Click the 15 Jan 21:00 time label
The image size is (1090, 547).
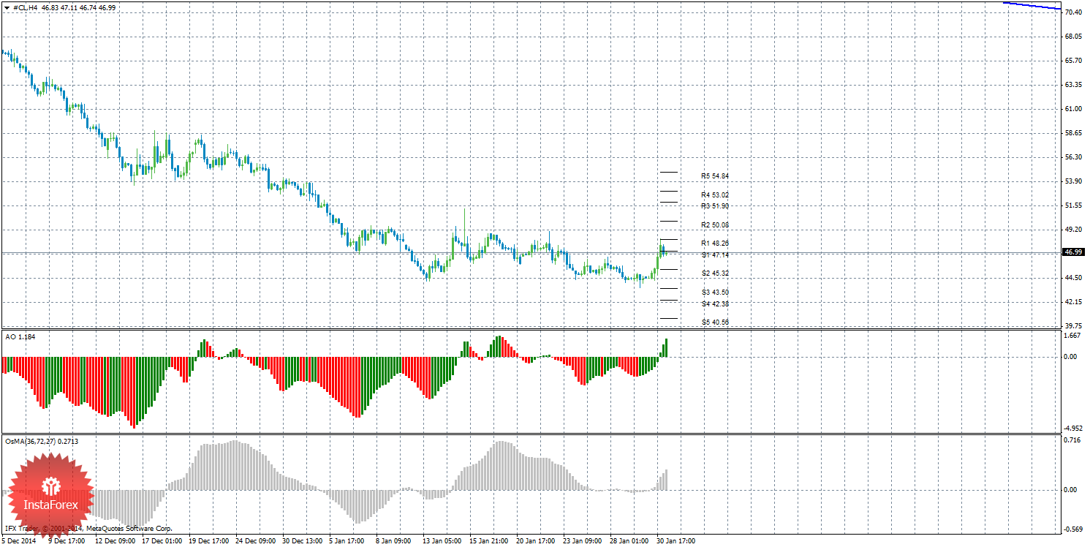(490, 542)
